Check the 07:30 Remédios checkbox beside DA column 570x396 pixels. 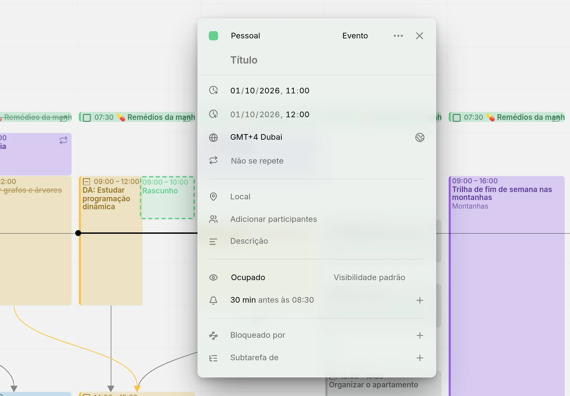(87, 118)
